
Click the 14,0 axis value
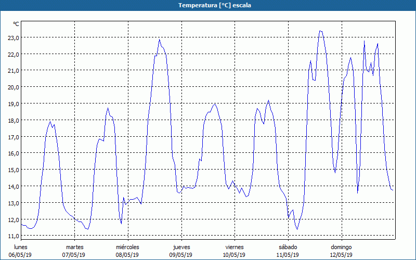point(14,187)
